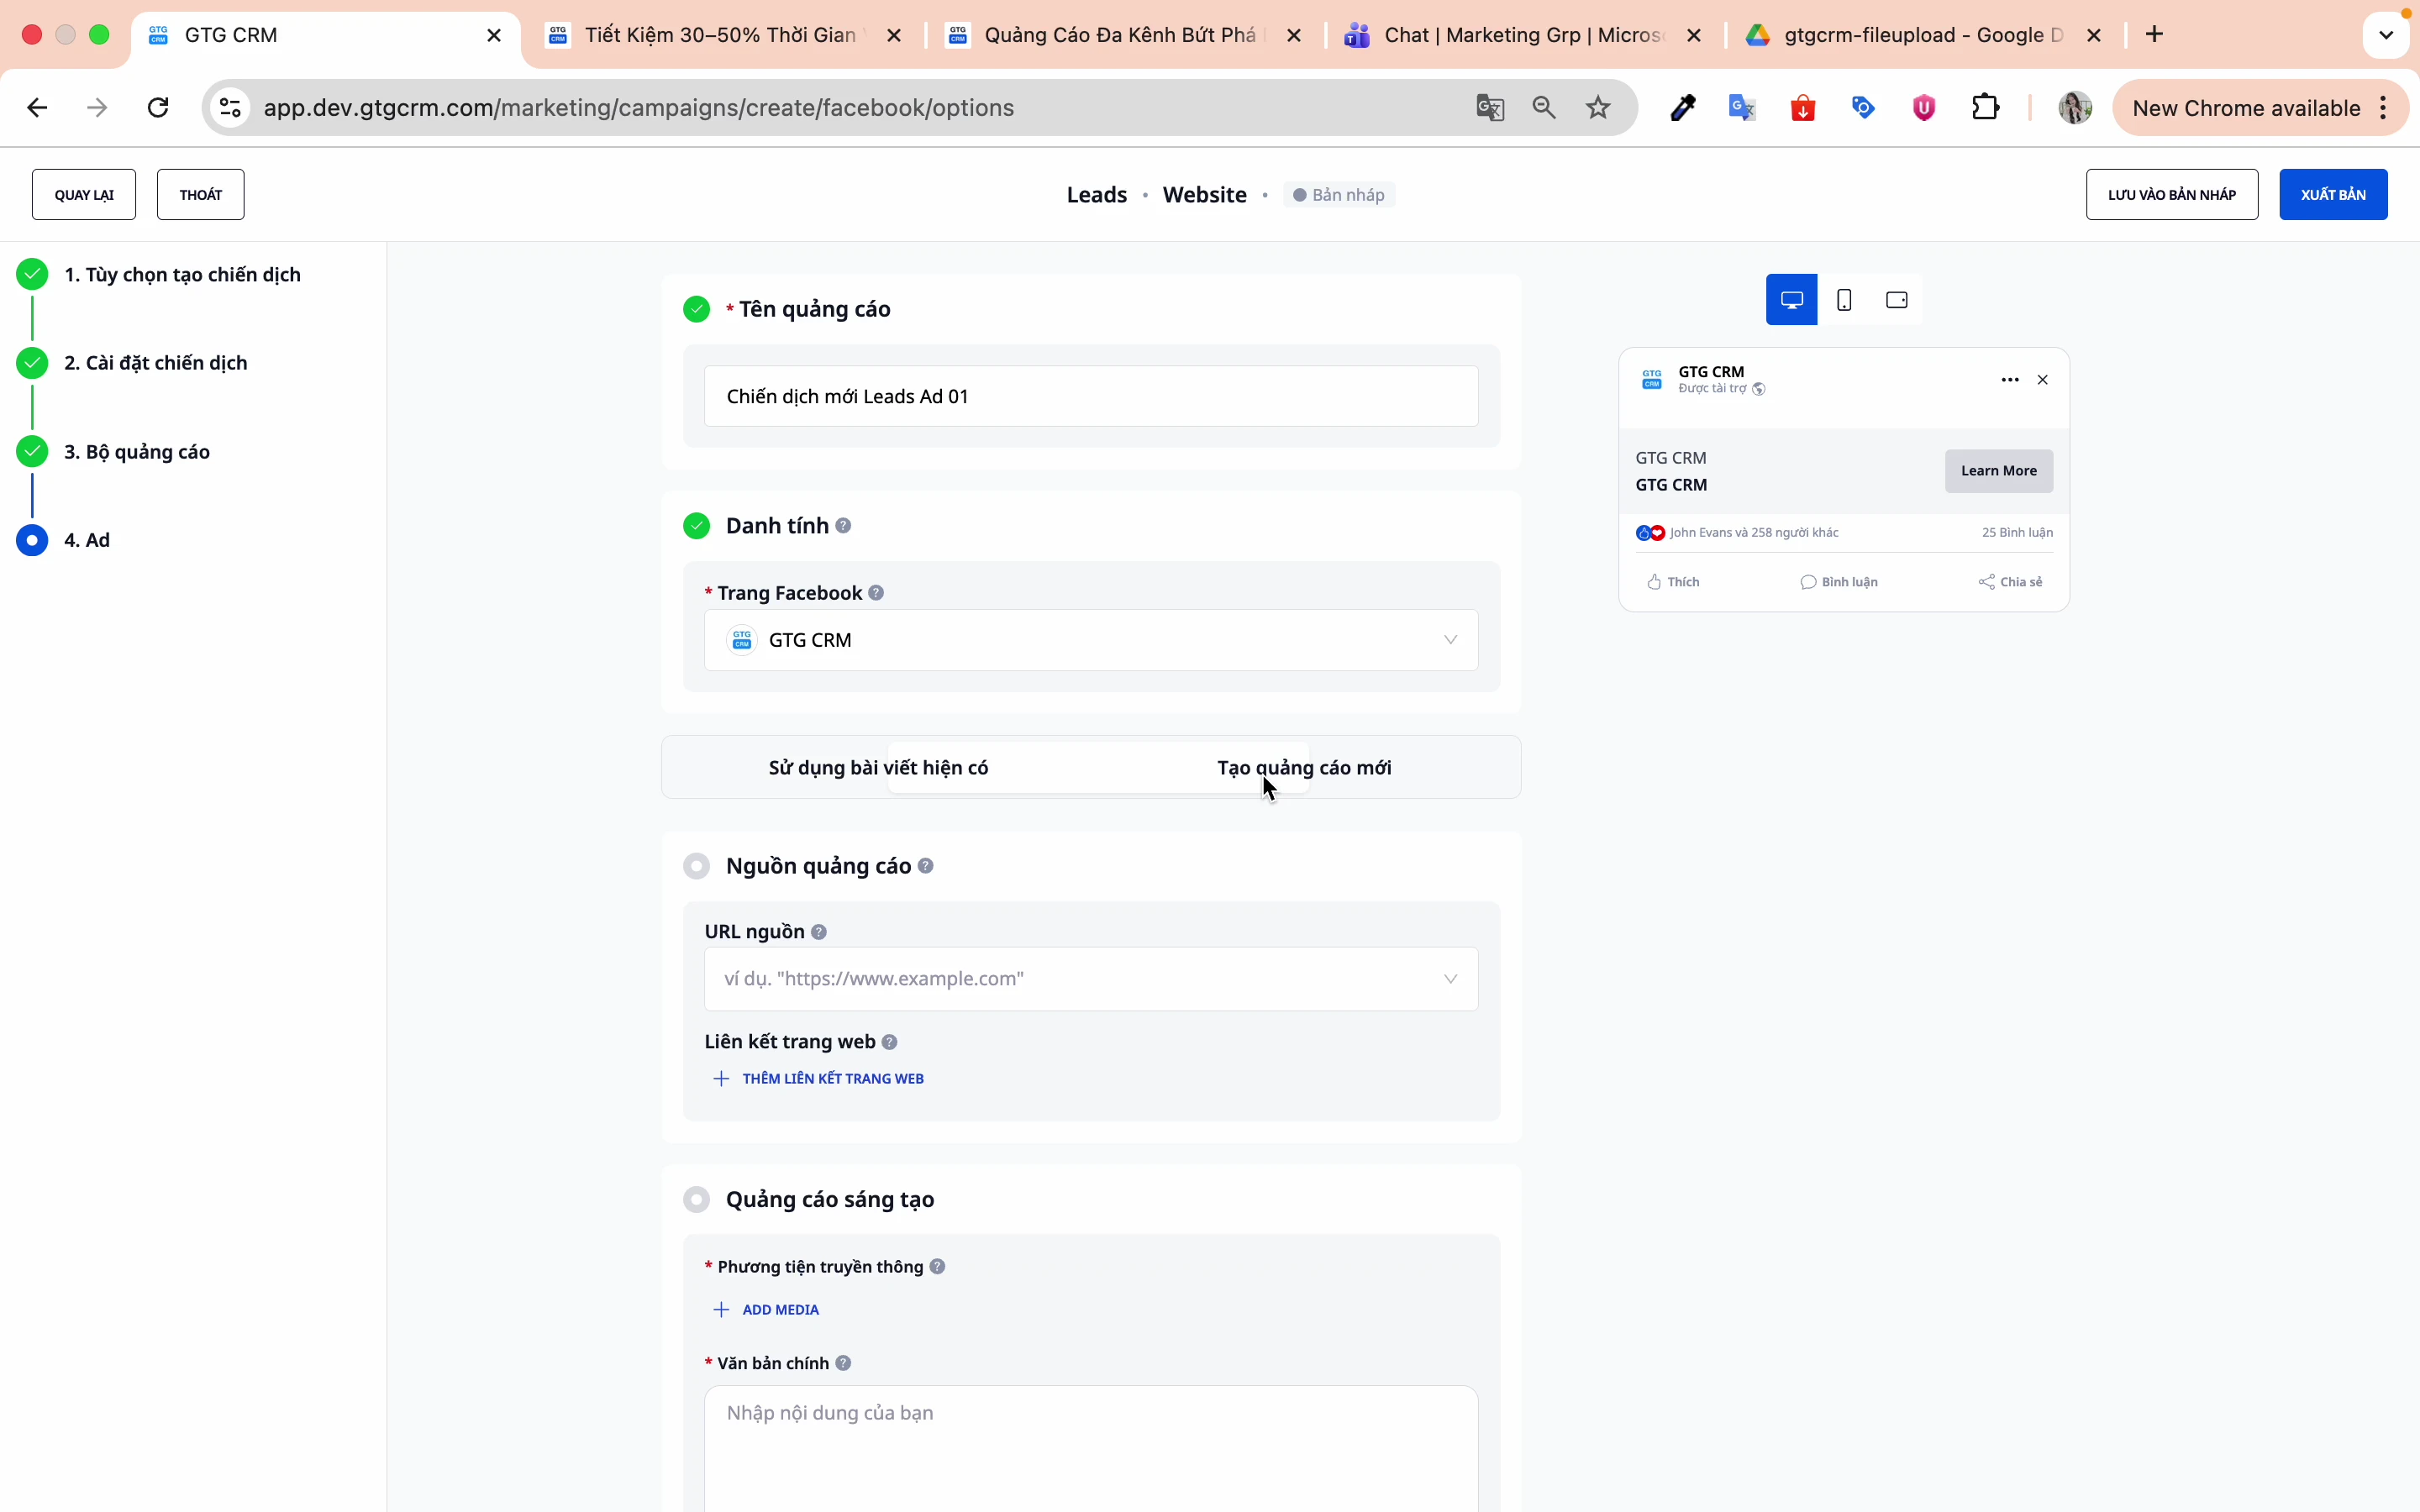Open the Chrome extensions puzzle icon
2420x1512 pixels.
pos(1985,107)
